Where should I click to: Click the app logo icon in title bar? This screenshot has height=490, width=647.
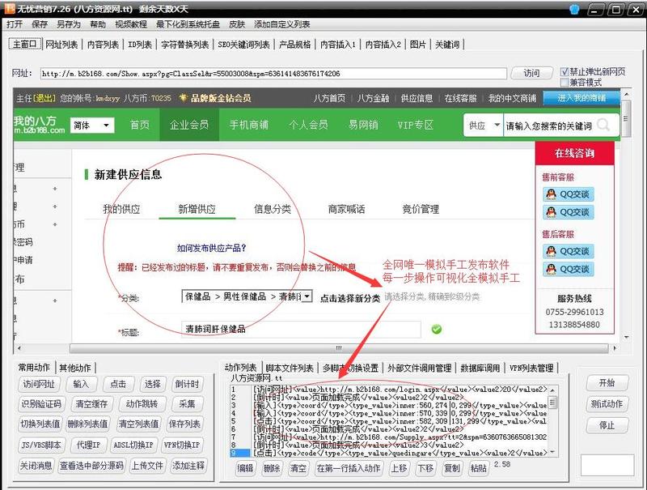pyautogui.click(x=8, y=9)
